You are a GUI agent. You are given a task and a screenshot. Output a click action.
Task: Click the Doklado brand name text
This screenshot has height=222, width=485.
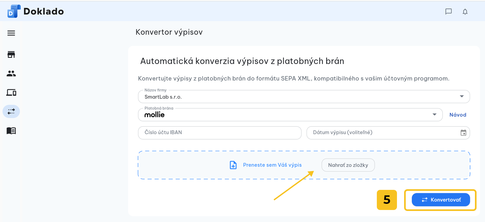pyautogui.click(x=44, y=11)
